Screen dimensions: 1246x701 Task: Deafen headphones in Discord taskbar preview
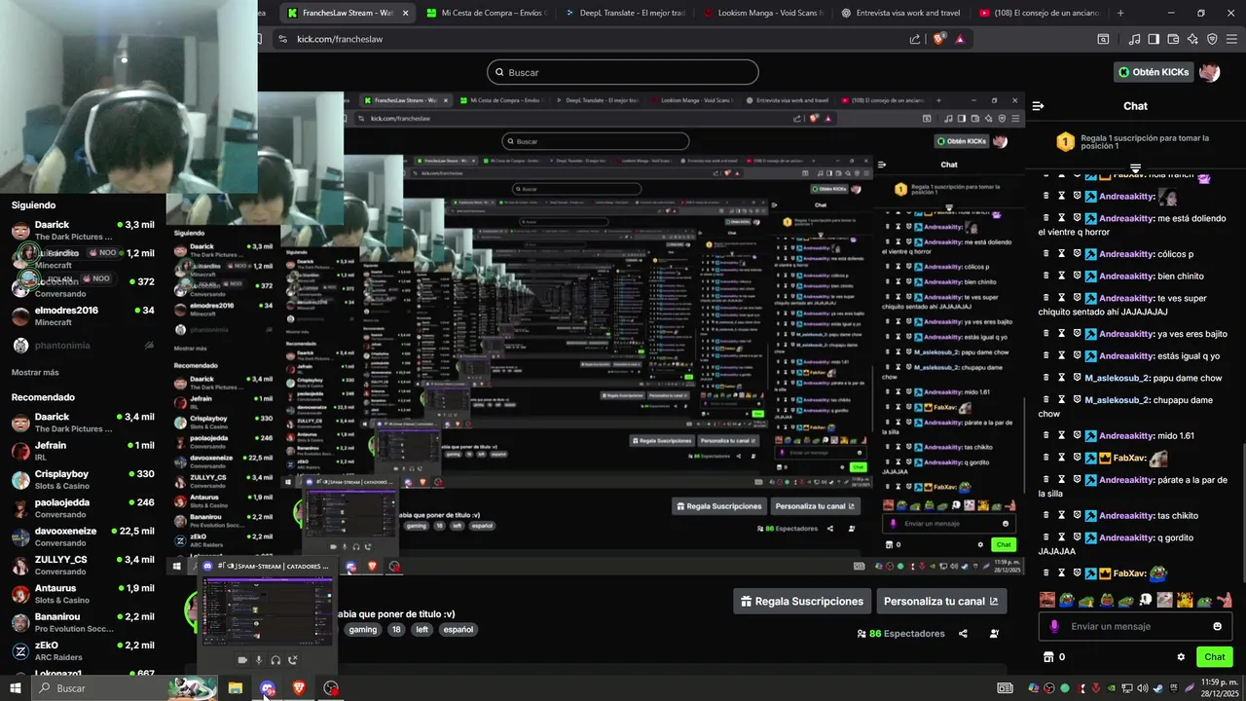pos(275,660)
